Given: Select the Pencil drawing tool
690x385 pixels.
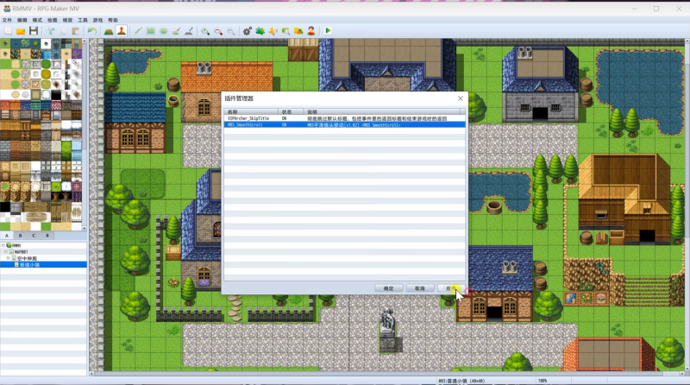Looking at the screenshot, I should click(138, 31).
